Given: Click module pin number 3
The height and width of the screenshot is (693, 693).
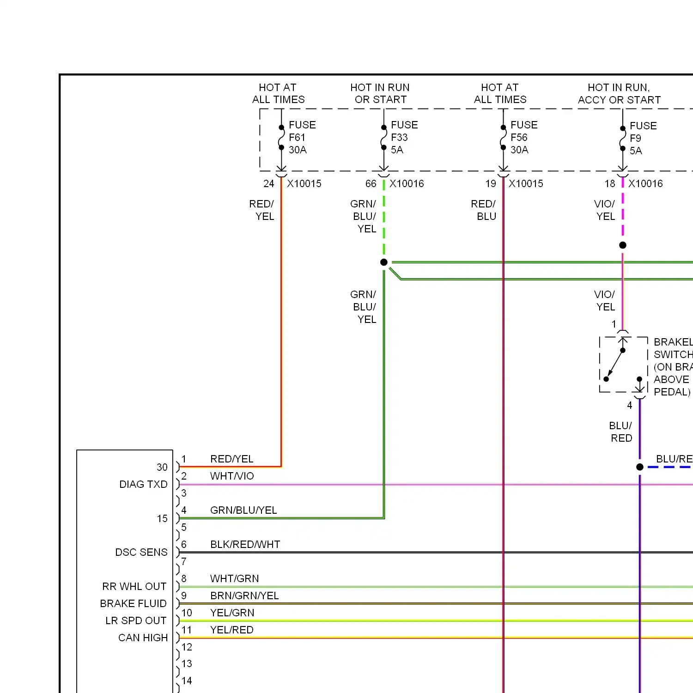Looking at the screenshot, I should click(184, 493).
